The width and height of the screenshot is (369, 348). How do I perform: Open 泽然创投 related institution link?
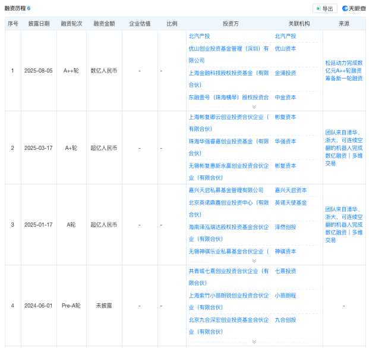tap(285, 227)
